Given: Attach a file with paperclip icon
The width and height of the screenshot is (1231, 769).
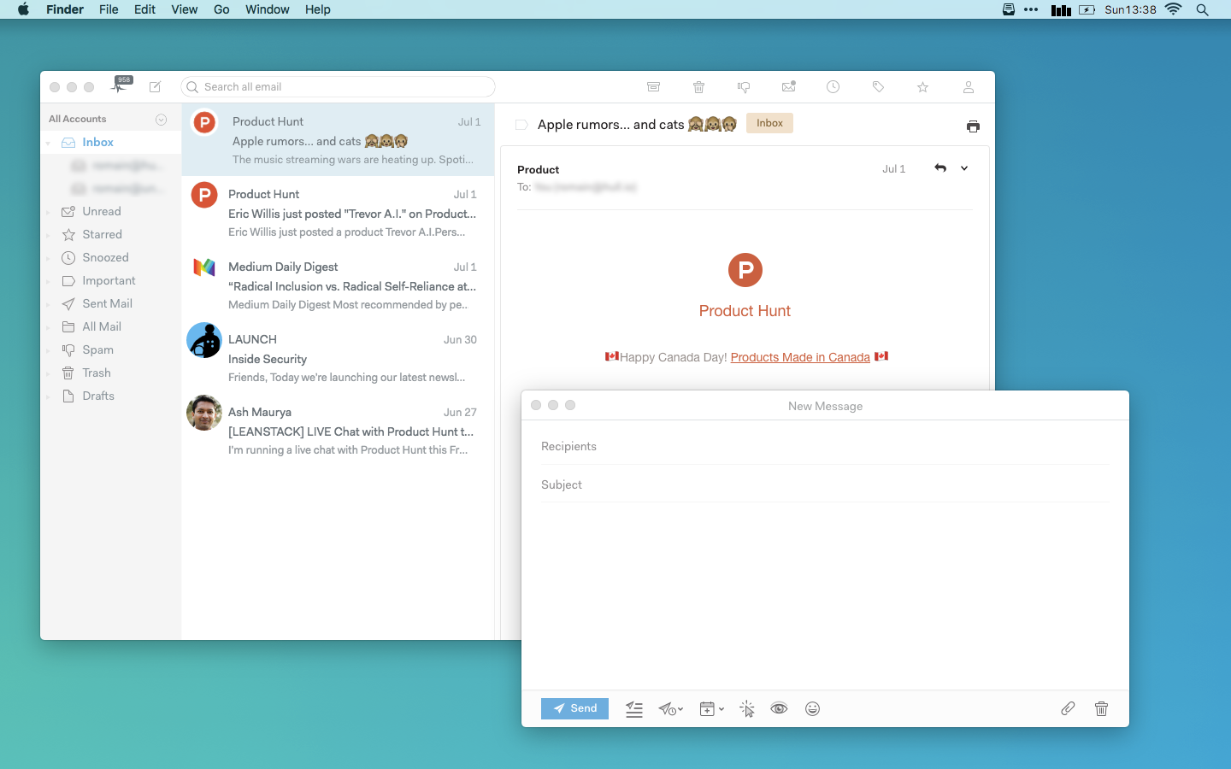Looking at the screenshot, I should pos(1068,708).
